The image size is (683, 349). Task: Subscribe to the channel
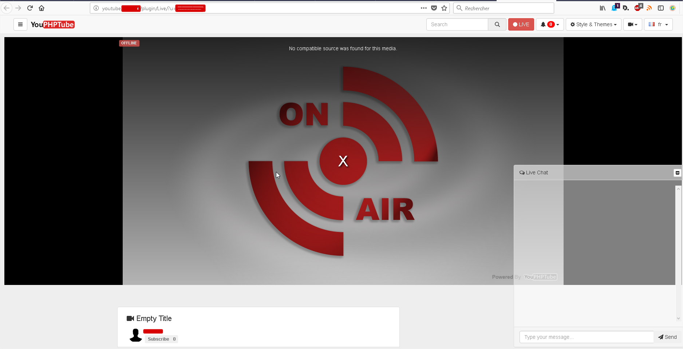tap(161, 339)
